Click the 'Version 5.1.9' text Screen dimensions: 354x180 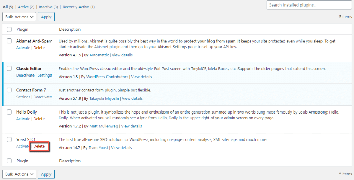(x=70, y=98)
